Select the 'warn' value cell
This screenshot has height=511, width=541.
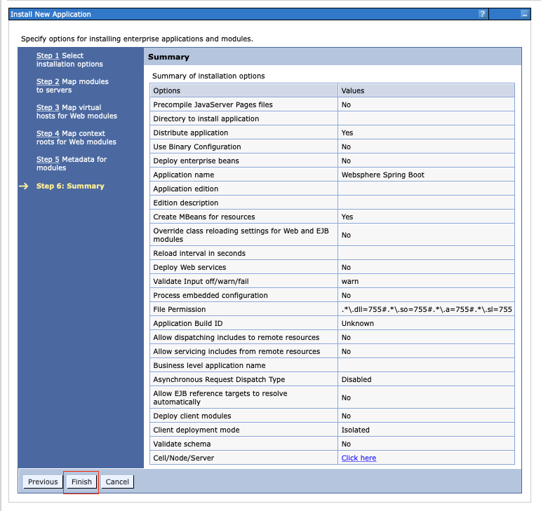[426, 282]
